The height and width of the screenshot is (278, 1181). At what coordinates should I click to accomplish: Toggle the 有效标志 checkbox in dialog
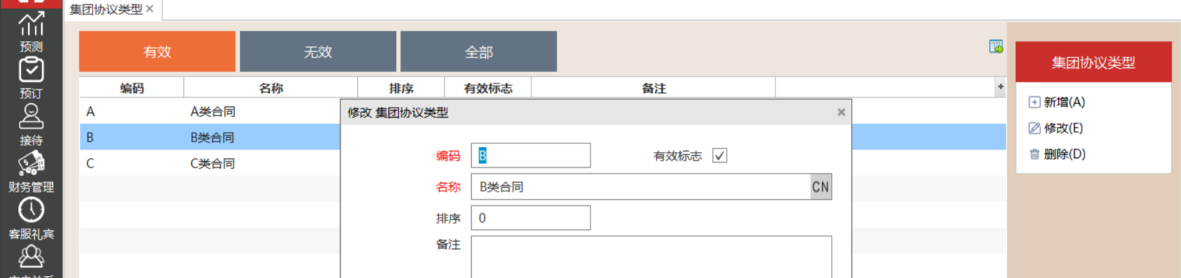point(720,156)
